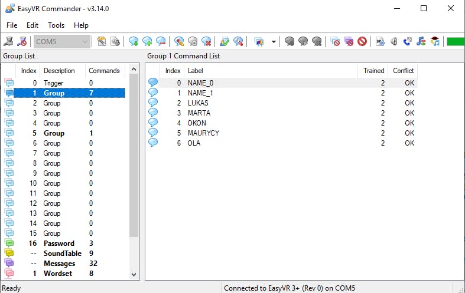465x293 pixels.
Task: Click the Trained column header
Action: (373, 71)
